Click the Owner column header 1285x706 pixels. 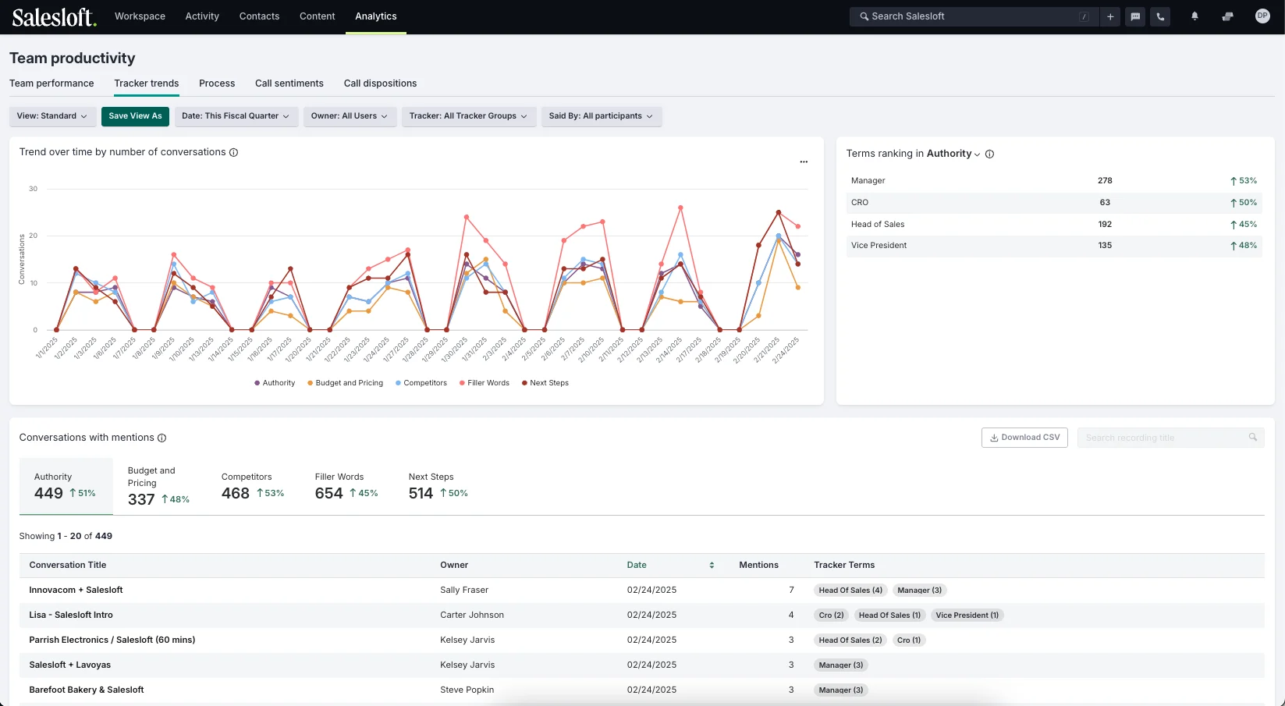point(454,565)
